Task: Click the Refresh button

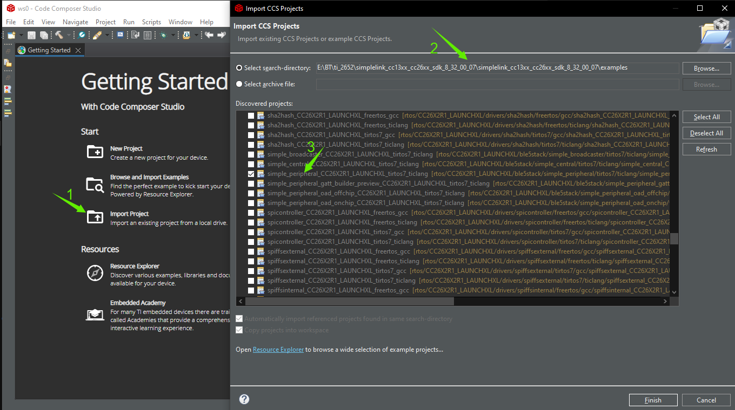Action: pyautogui.click(x=706, y=149)
